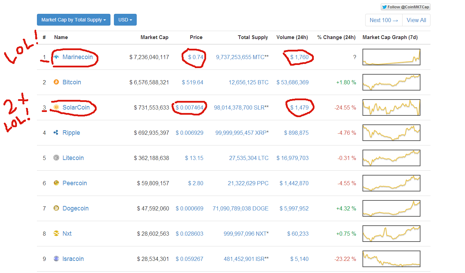Viewport: 465px width, 273px height.
Task: Open the SolarCoin link
Action: click(76, 107)
